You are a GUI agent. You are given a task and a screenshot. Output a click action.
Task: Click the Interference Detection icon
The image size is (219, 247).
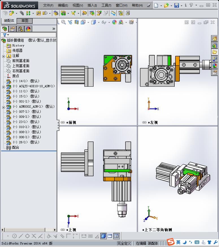120,13
